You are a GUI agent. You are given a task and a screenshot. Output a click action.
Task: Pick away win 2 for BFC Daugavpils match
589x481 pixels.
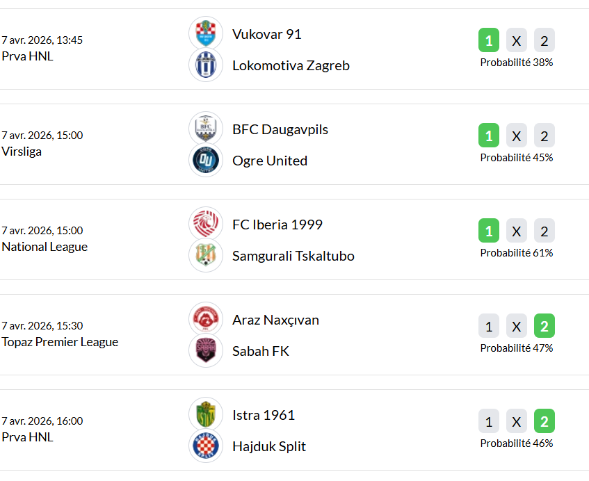[544, 136]
